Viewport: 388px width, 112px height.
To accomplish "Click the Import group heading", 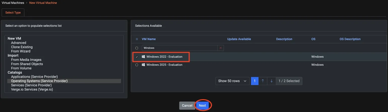I will tap(13, 56).
